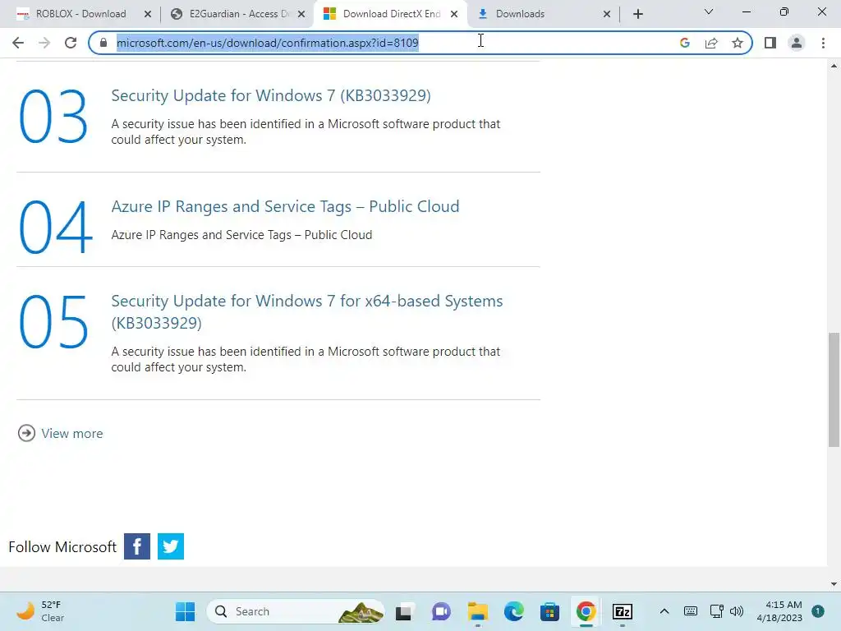
Task: Open the Chat app on taskbar
Action: [x=441, y=611]
